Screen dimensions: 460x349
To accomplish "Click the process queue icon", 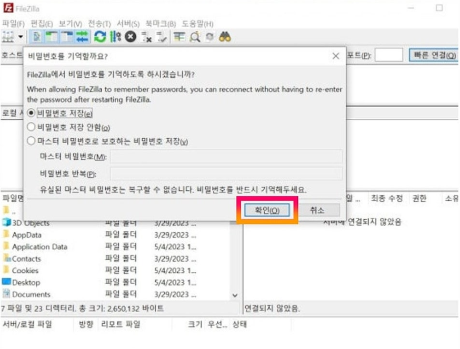I will coord(115,37).
